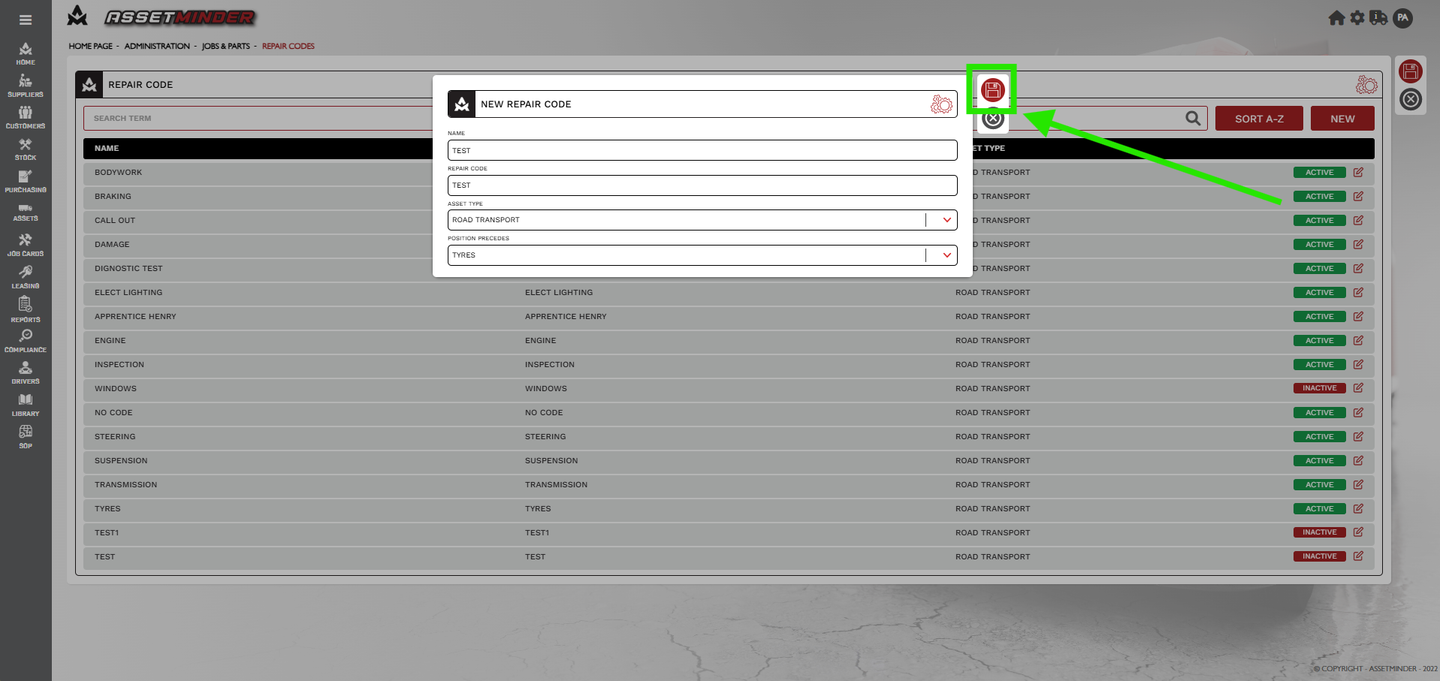
Task: Open Jobs & Parts breadcrumb
Action: point(225,47)
